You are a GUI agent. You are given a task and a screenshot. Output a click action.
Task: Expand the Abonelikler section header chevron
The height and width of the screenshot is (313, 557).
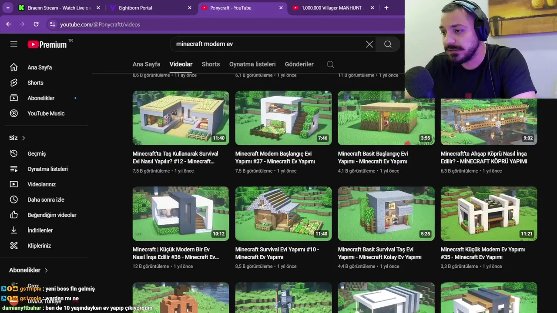[x=46, y=270]
